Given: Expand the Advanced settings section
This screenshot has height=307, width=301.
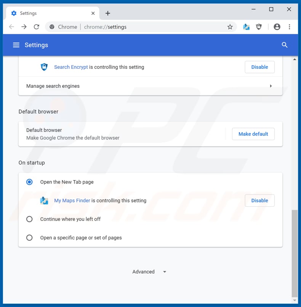Looking at the screenshot, I should (x=149, y=272).
